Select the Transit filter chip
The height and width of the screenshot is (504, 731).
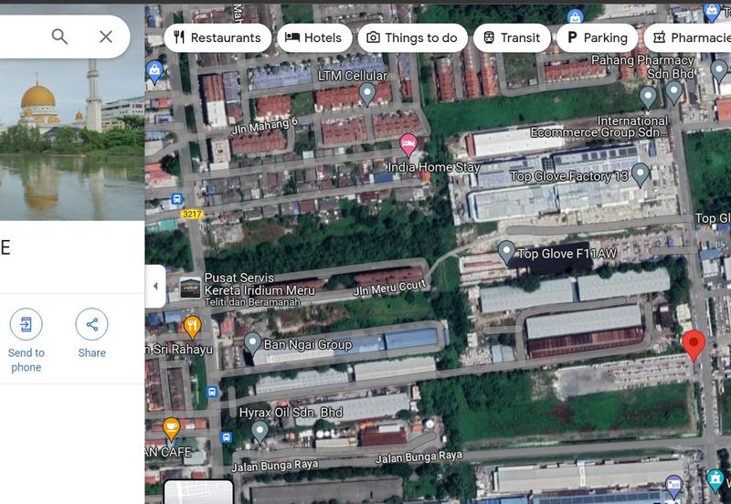click(x=512, y=37)
